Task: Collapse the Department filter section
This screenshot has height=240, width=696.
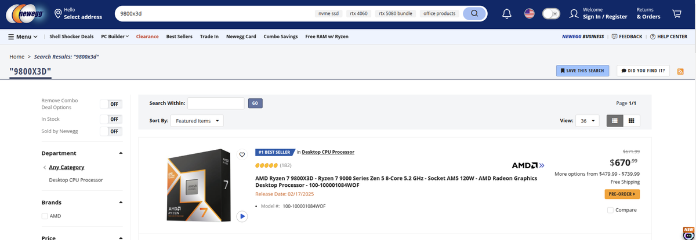Action: pos(121,153)
